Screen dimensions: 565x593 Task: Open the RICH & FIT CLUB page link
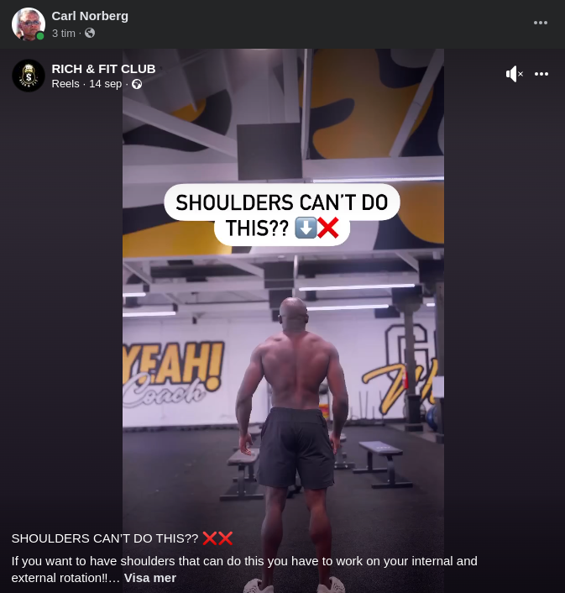[103, 69]
